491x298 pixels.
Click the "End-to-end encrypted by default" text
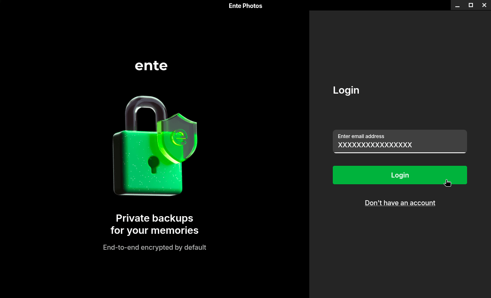pyautogui.click(x=154, y=247)
